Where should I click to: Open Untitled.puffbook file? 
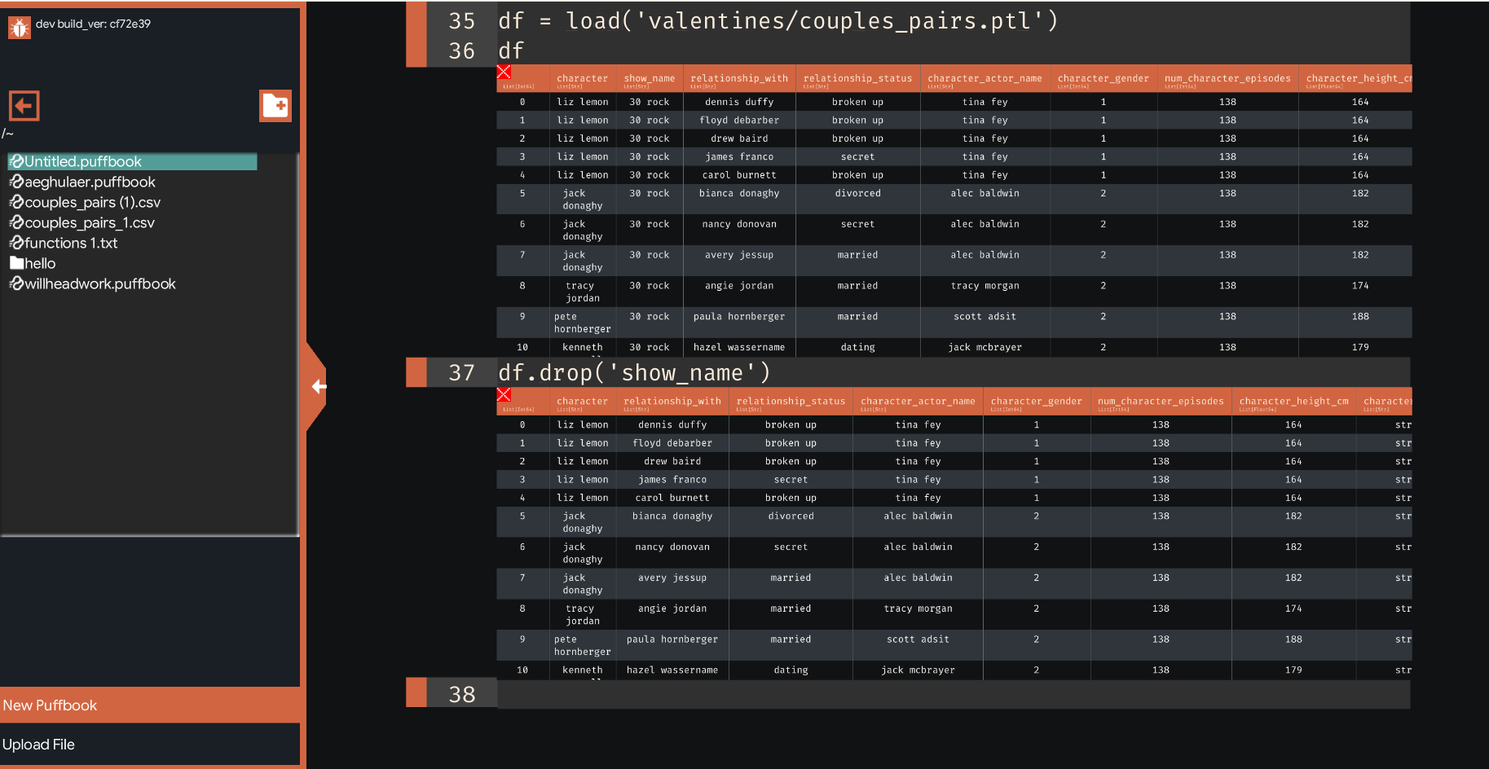click(x=132, y=161)
